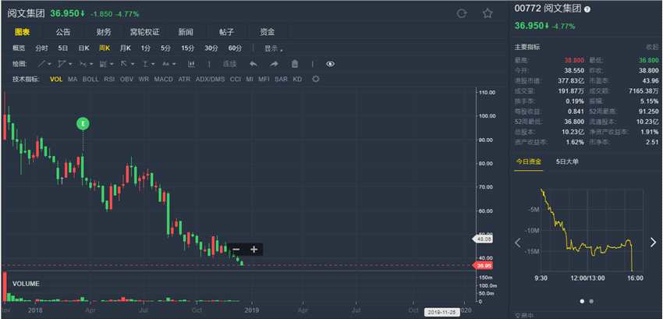Open the 新闻 tab
Image resolution: width=663 pixels, height=319 pixels.
186,32
